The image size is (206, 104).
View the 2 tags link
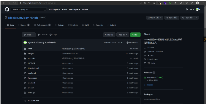pyautogui.click(x=53, y=35)
